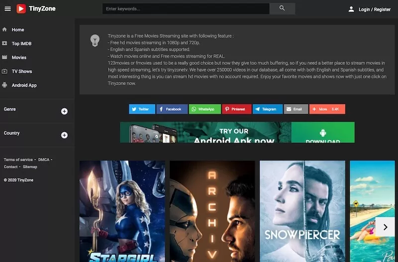
Task: Focus the Enter keywords search field
Action: (186, 8)
